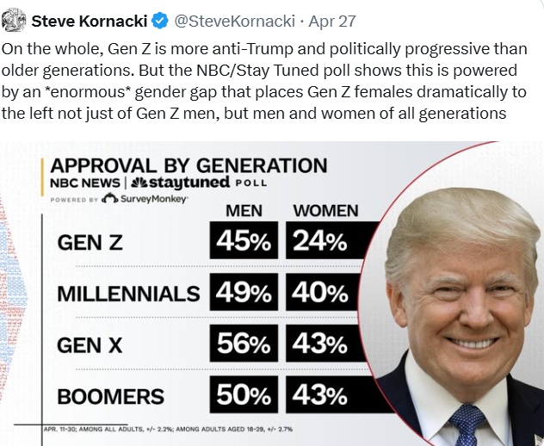Click the BOOMERS row label
544x446 pixels.
tap(110, 397)
